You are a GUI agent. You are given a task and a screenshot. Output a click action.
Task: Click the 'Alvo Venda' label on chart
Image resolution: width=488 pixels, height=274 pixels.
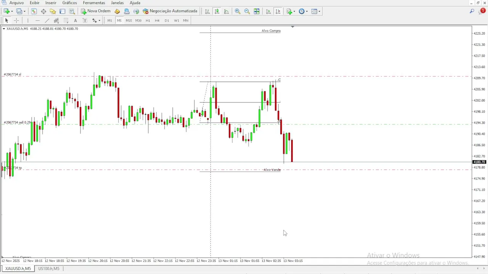pos(272,170)
